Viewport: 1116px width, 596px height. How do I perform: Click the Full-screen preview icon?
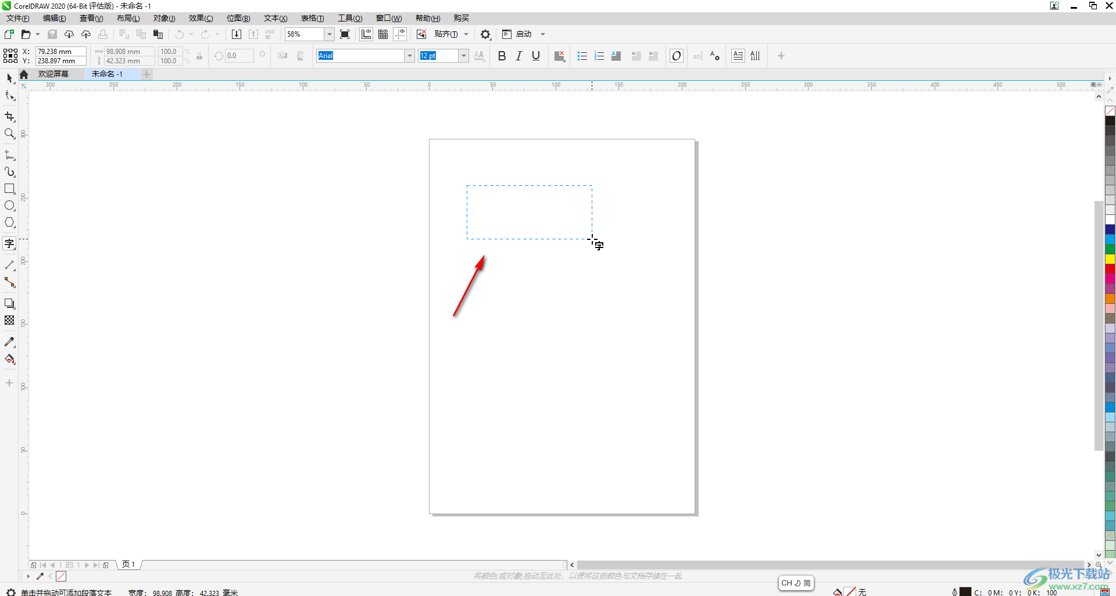coord(345,34)
